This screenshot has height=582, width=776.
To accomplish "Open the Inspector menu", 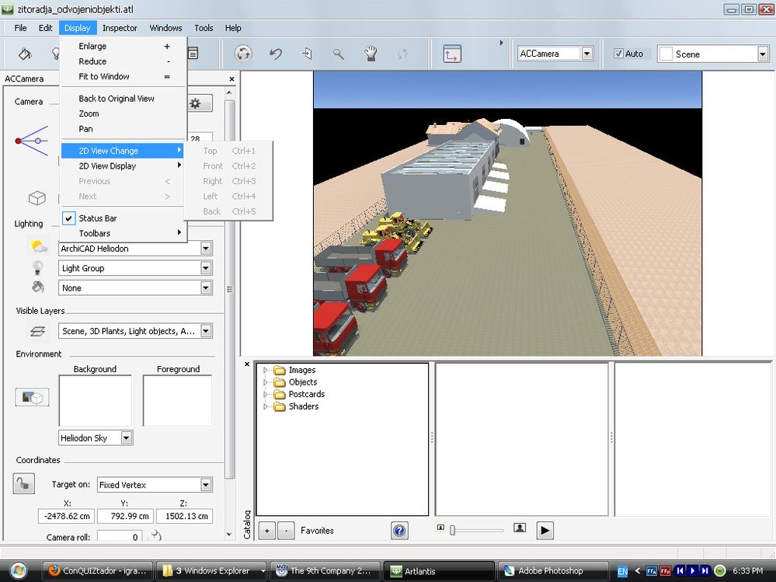I will pos(120,28).
